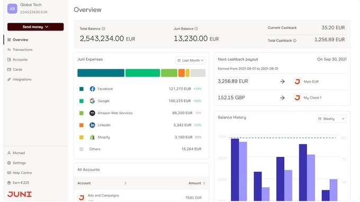Click the Juni icon next to My Client 1
Screen dimensions: 360x202
click(x=298, y=98)
